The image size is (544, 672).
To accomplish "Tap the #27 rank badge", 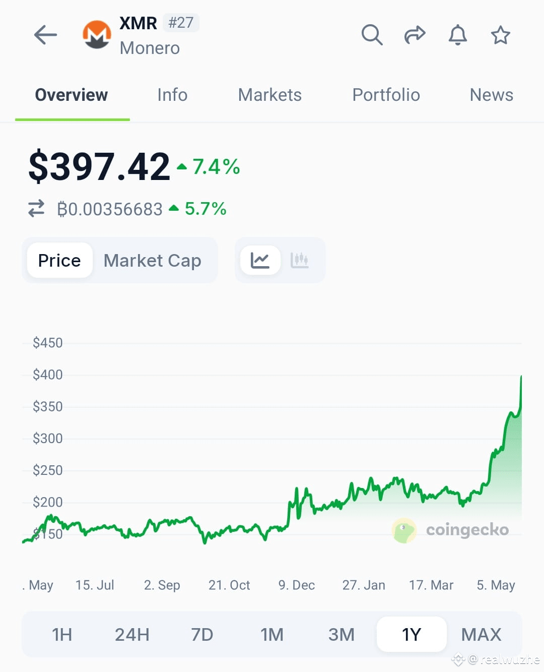I will pos(181,23).
